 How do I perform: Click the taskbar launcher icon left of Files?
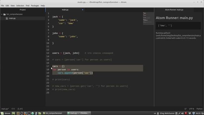point(36,113)
